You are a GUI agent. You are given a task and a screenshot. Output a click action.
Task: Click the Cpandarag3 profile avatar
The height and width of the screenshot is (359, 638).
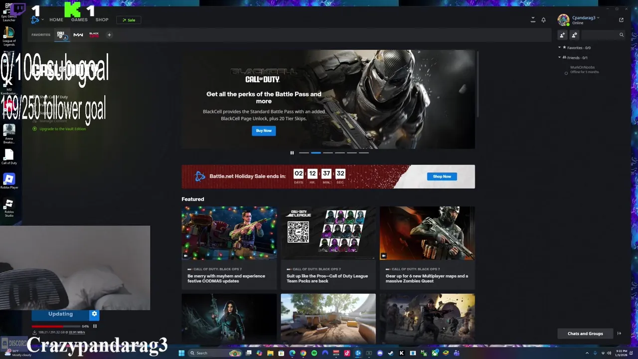563,20
